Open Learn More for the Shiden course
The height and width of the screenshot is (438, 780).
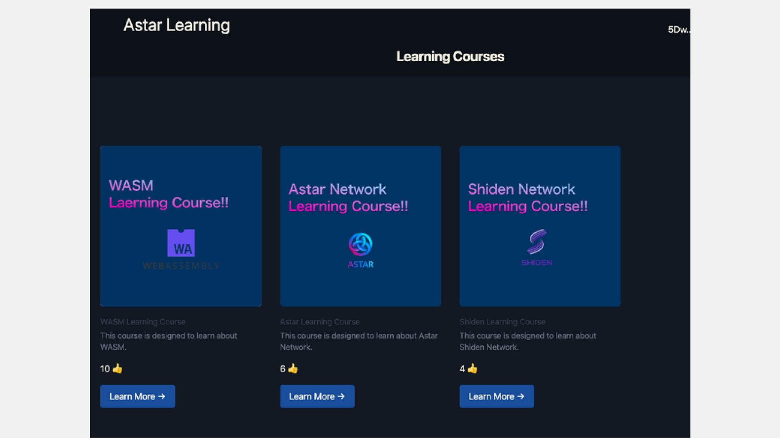click(x=497, y=396)
